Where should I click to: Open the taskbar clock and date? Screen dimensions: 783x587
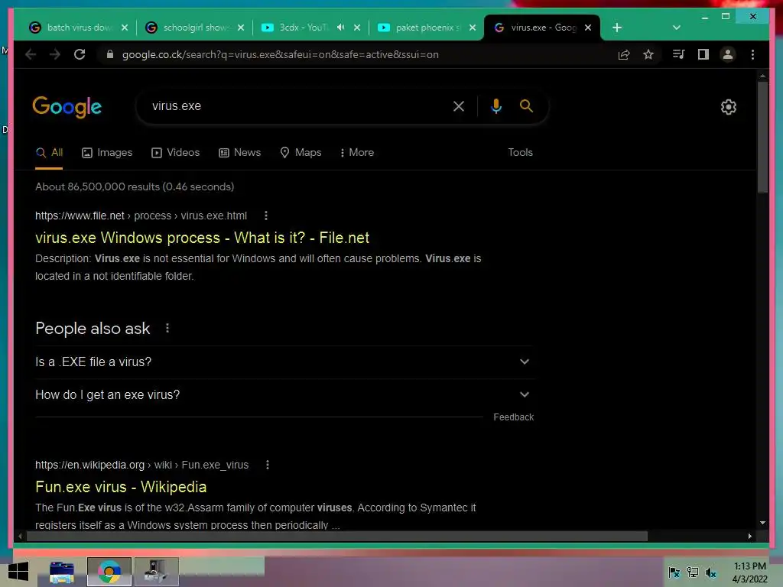pyautogui.click(x=749, y=572)
